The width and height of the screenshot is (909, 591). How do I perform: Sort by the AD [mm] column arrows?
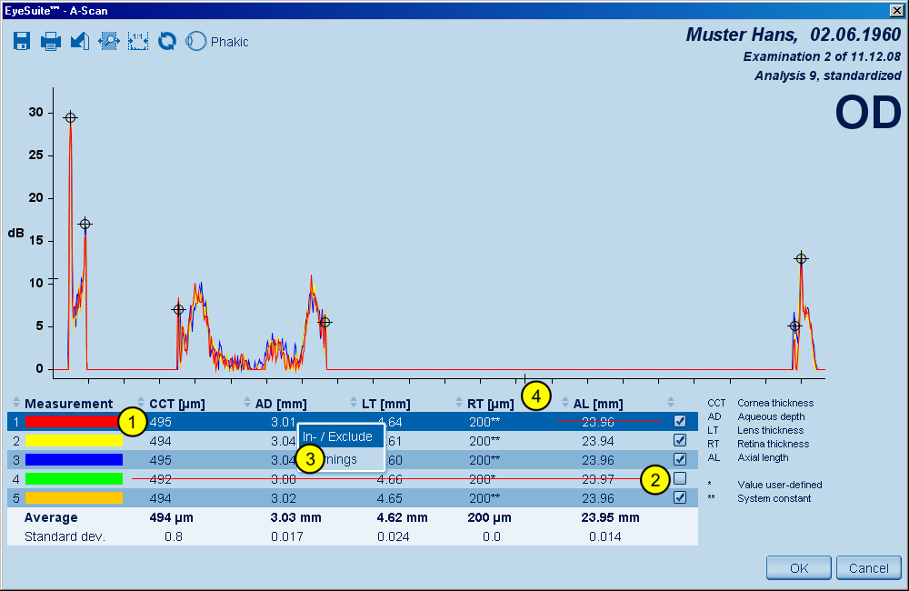[x=248, y=404]
